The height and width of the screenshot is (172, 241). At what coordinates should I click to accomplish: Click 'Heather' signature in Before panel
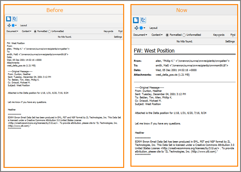coord(12,110)
